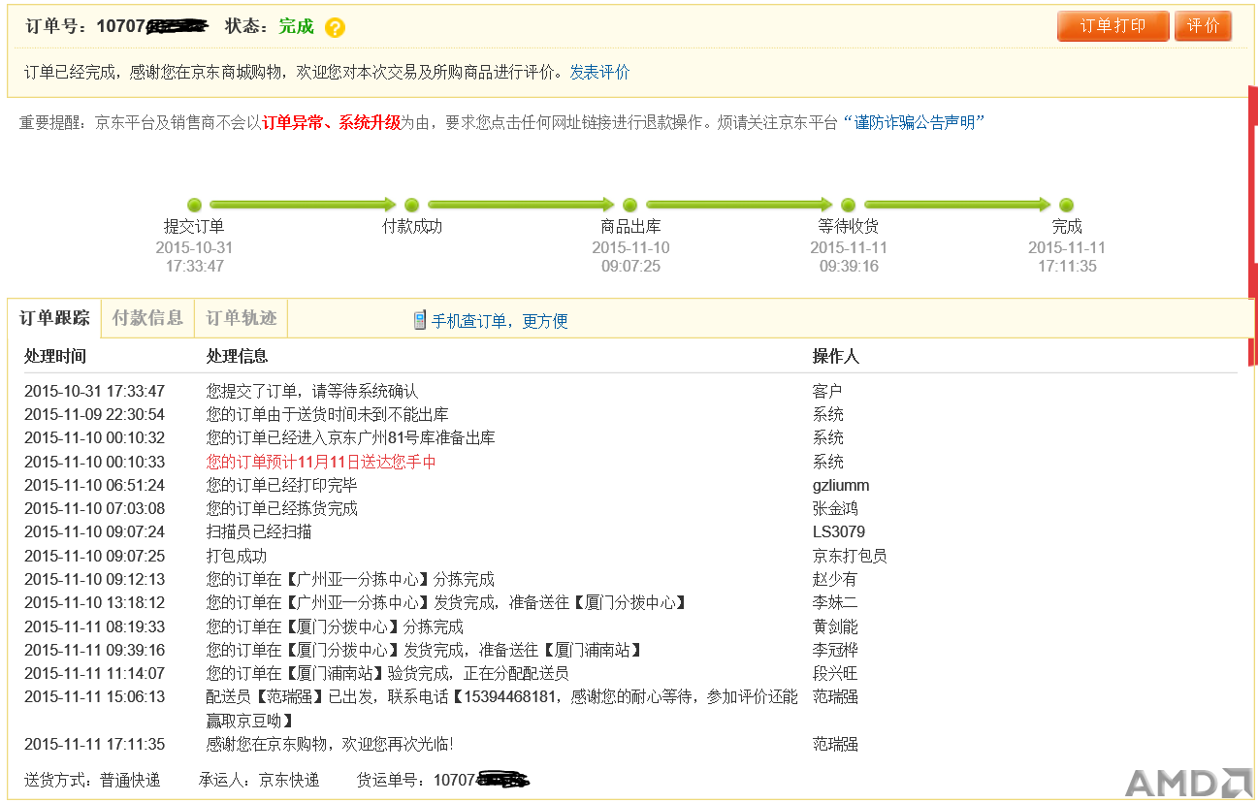Click the 送货方式：普通快递 text
The height and width of the screenshot is (803, 1258).
(92, 780)
